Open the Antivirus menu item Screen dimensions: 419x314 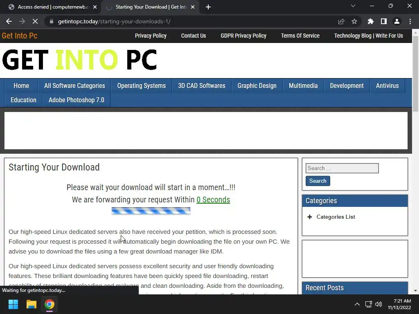tap(387, 86)
